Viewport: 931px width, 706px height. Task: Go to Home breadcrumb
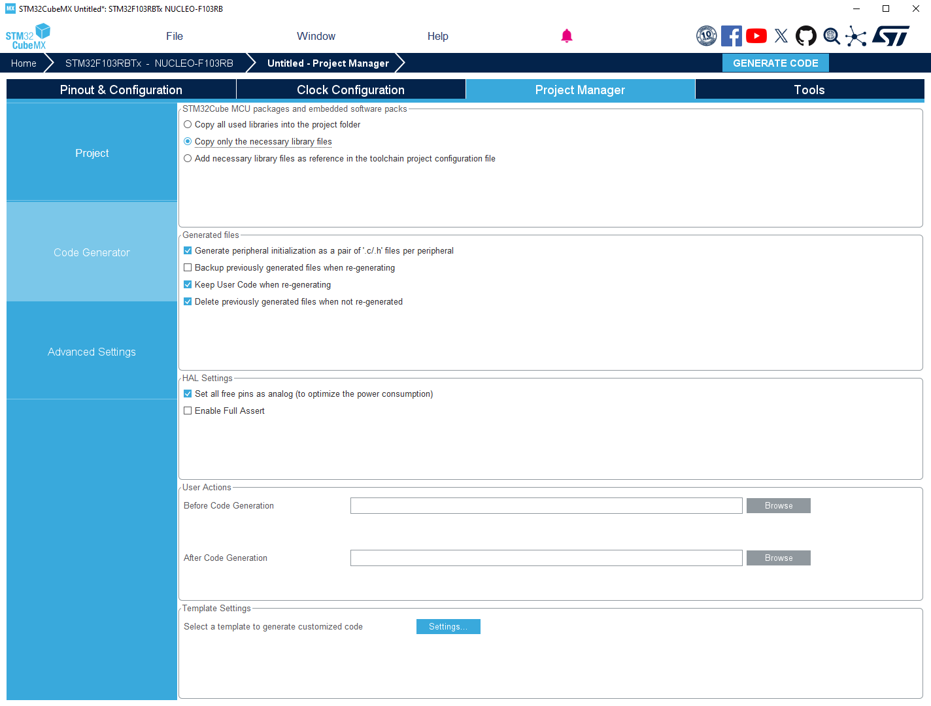[24, 63]
